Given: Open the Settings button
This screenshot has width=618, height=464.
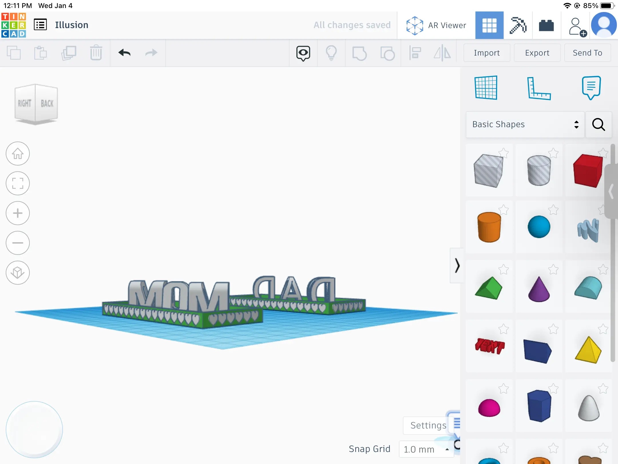Looking at the screenshot, I should [x=428, y=426].
